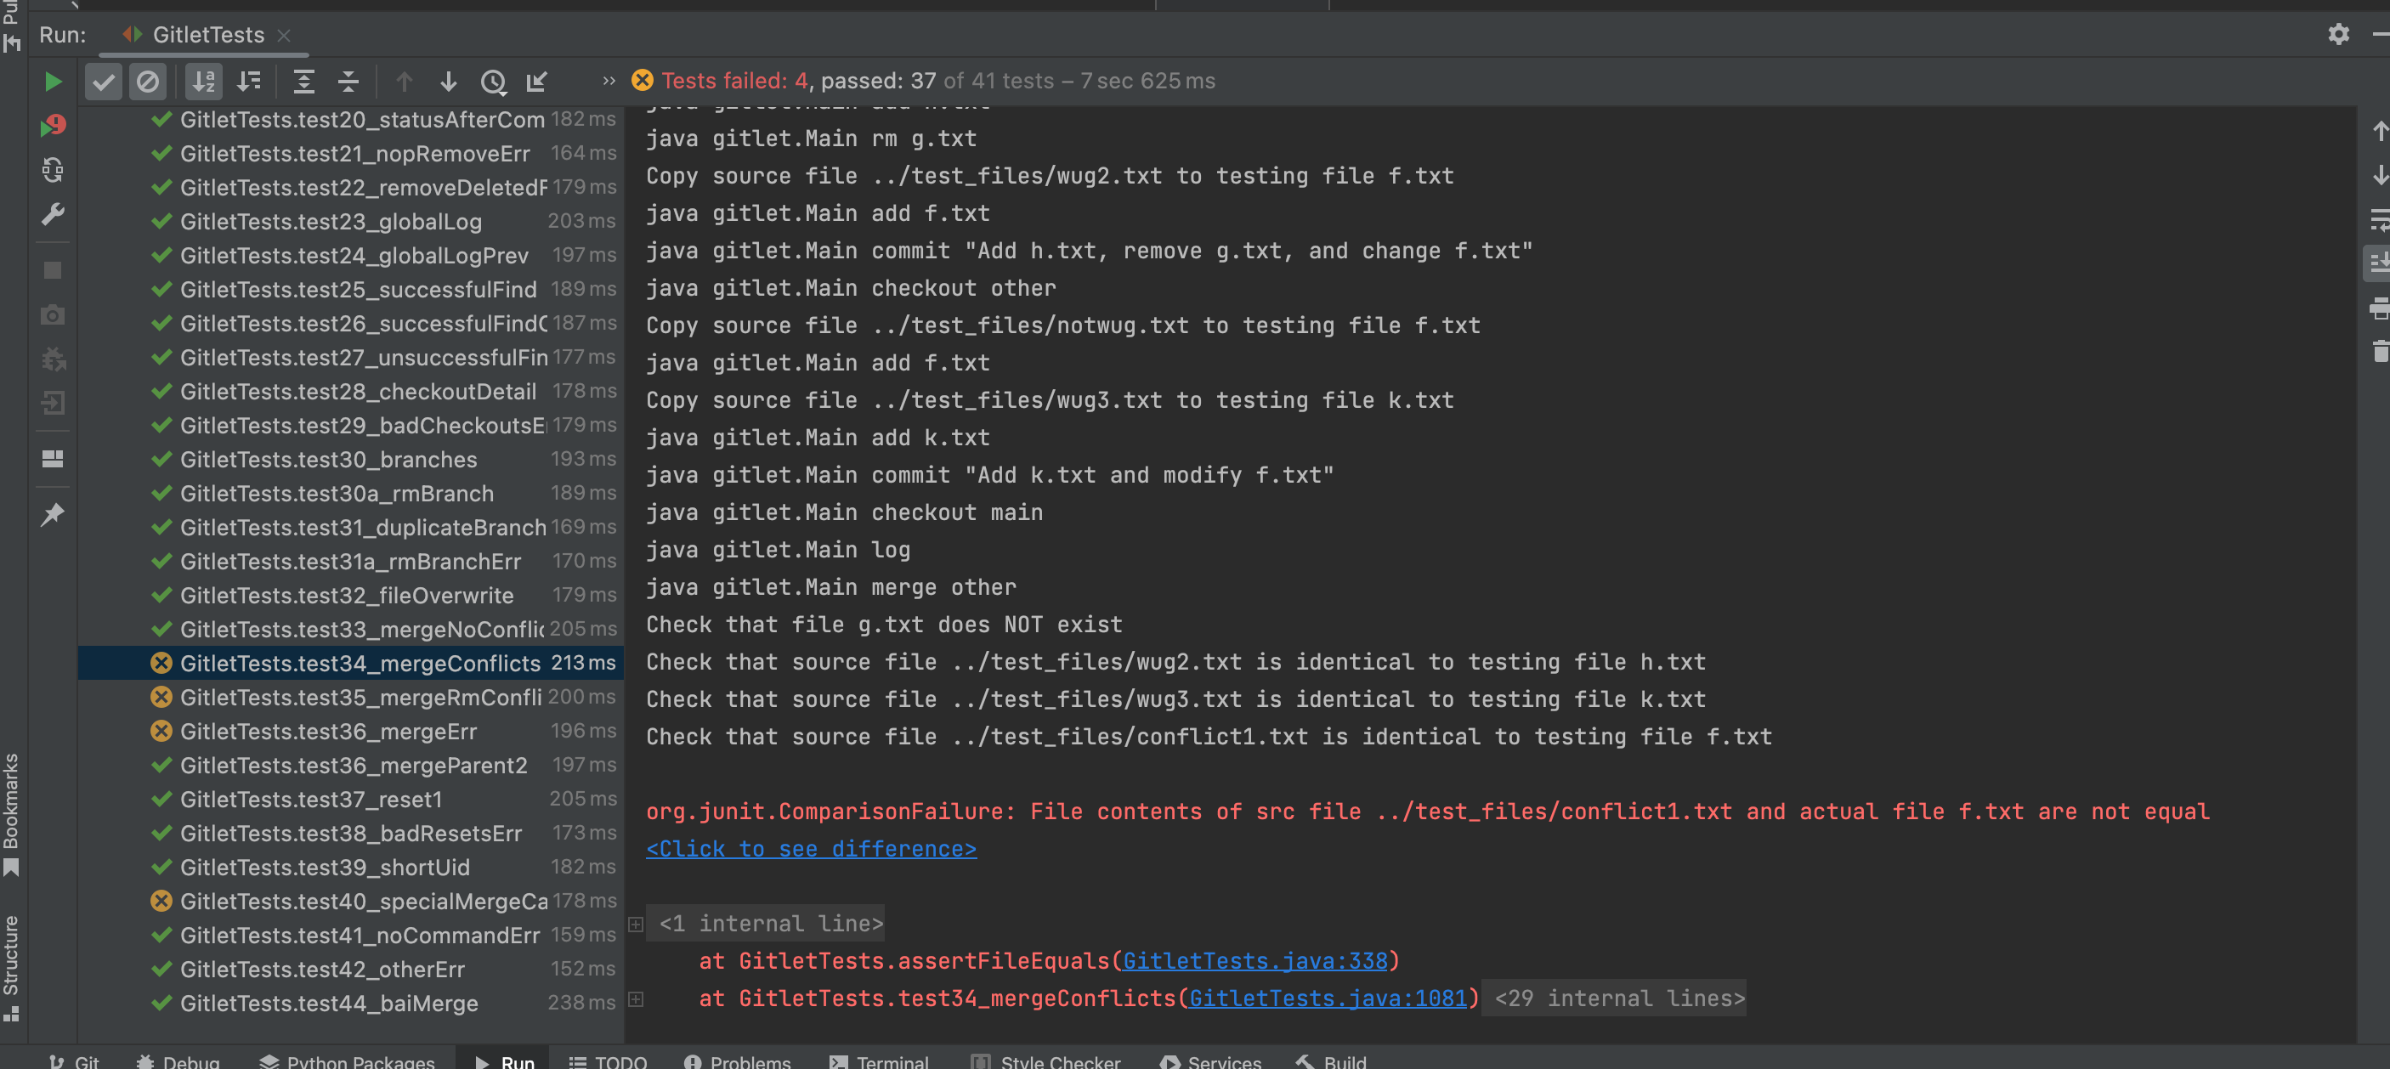
Task: Expand the '1 internal line' fold
Action: (770, 924)
